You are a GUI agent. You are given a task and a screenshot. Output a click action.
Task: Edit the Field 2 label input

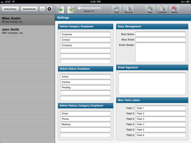click(x=160, y=113)
